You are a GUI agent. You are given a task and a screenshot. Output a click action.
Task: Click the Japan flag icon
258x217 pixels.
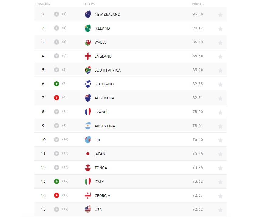pos(87,154)
